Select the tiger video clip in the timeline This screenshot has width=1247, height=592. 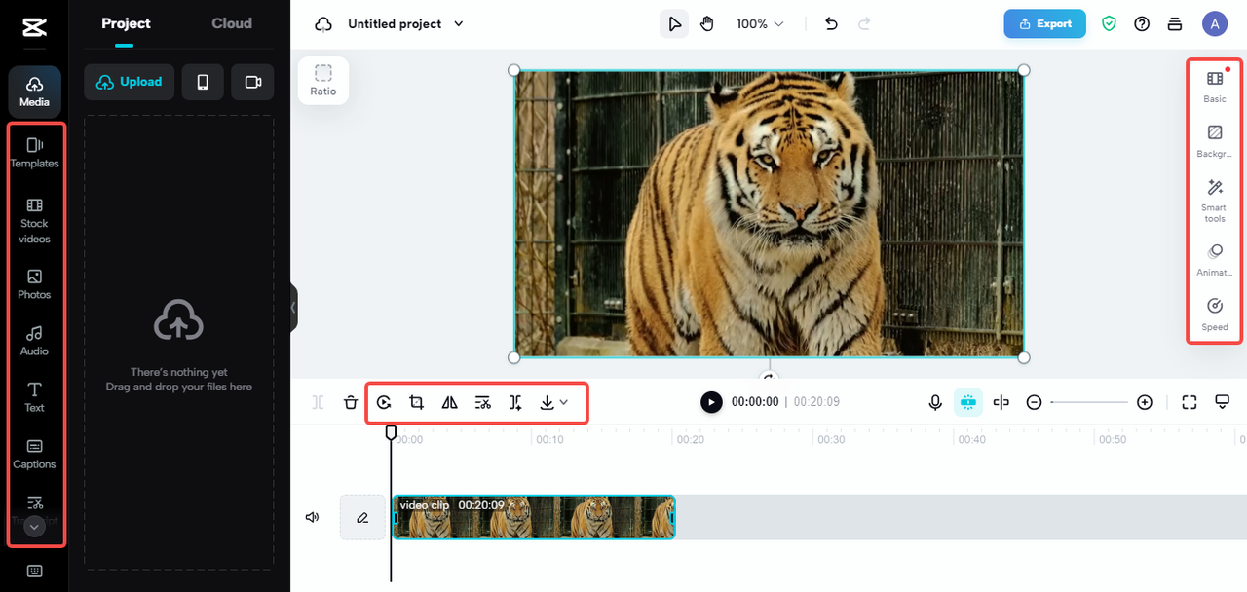tap(534, 517)
